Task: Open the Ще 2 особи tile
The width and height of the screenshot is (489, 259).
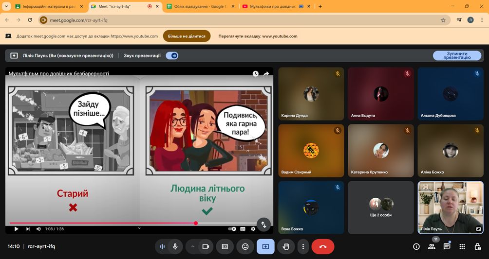Action: [381, 207]
